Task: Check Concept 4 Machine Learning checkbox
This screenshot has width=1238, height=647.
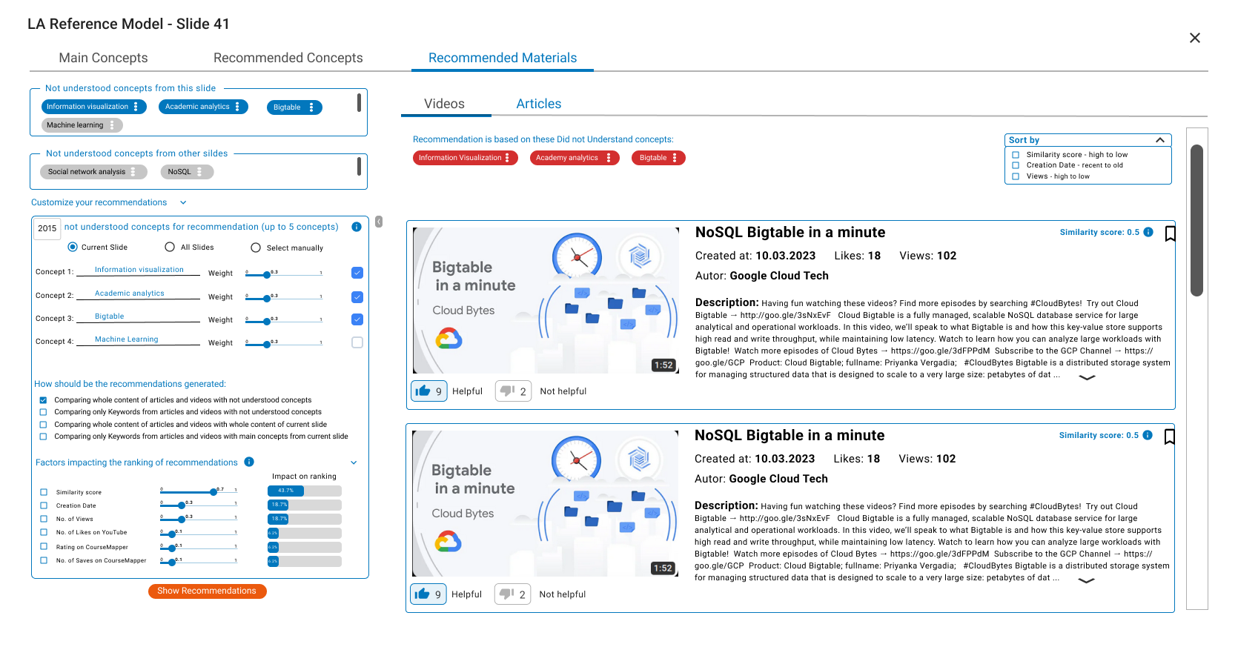Action: click(357, 342)
